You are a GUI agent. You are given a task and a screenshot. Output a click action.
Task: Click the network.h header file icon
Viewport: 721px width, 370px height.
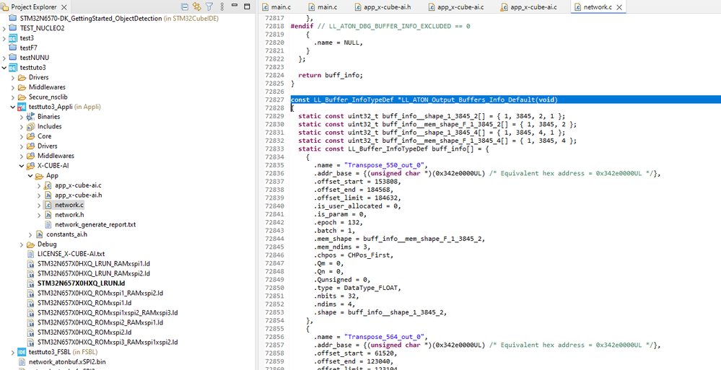click(48, 215)
